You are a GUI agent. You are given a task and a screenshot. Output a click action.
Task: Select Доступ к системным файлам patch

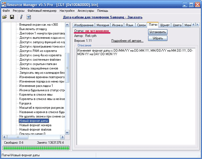point(40,60)
